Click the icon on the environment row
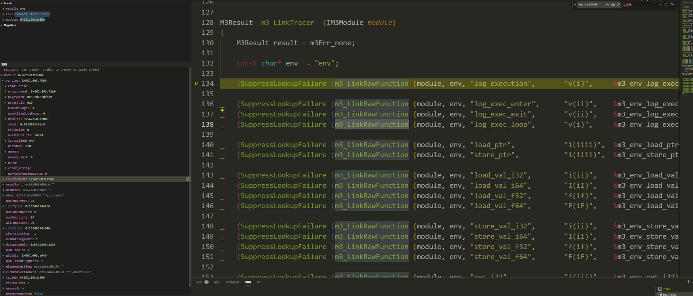Image resolution: width=693 pixels, height=296 pixels. (187, 179)
